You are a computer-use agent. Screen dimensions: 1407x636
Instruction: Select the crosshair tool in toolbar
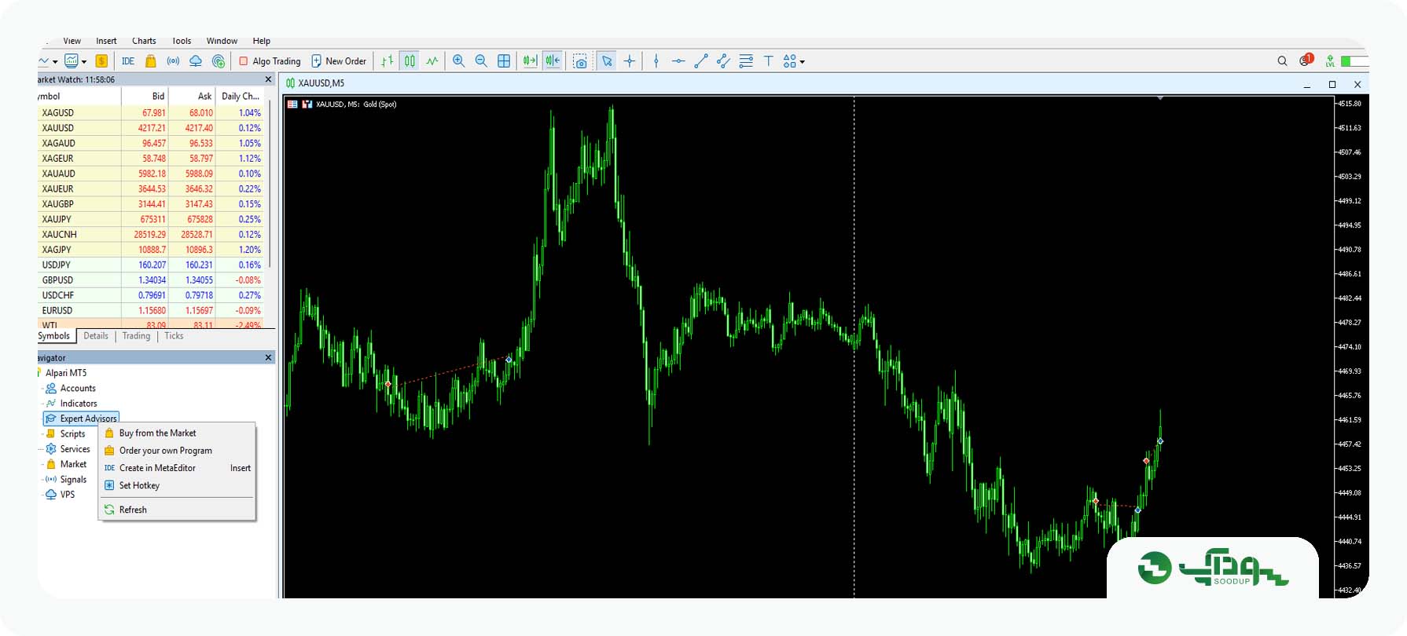tap(630, 61)
